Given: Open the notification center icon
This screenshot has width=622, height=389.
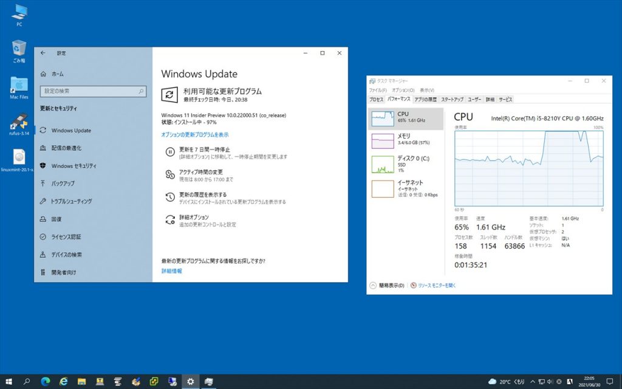Looking at the screenshot, I should click(x=610, y=382).
